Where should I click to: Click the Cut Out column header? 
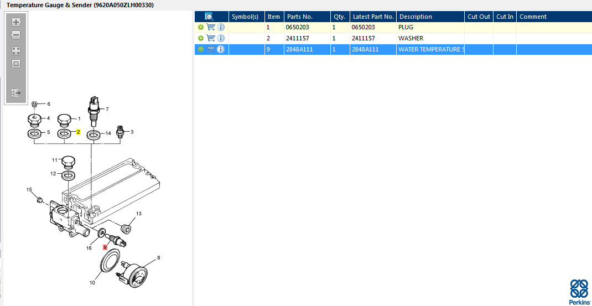(479, 17)
